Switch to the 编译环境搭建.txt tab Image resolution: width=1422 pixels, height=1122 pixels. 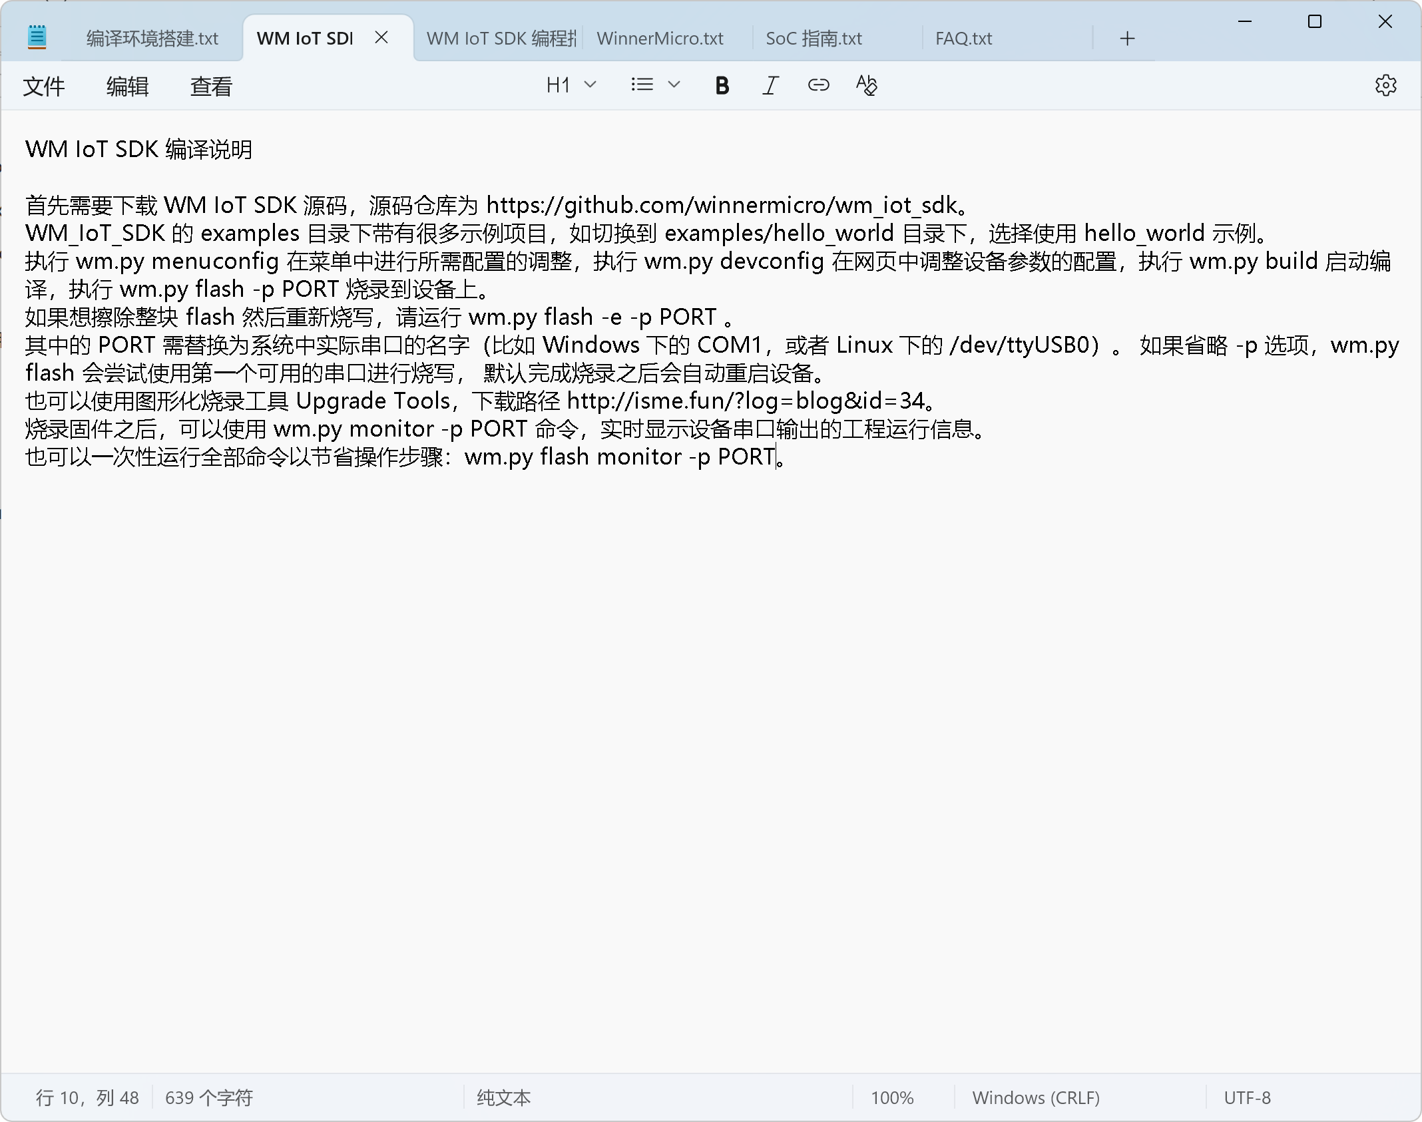pos(152,39)
